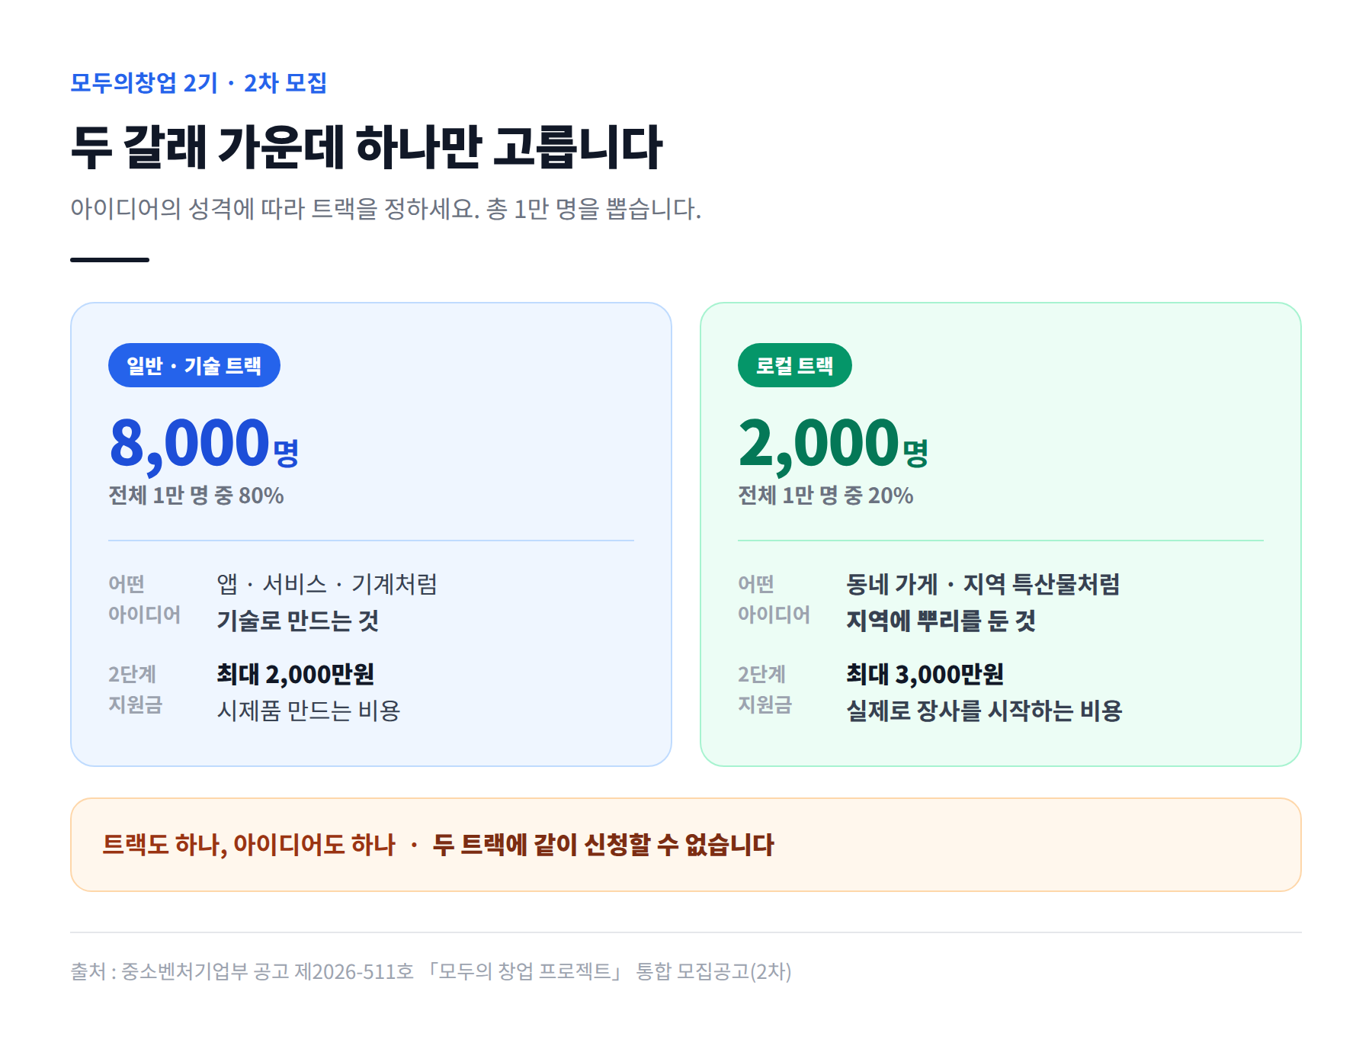Click 최대 2,000만원 support amount
Screen dimensions: 1372x1046
296,674
